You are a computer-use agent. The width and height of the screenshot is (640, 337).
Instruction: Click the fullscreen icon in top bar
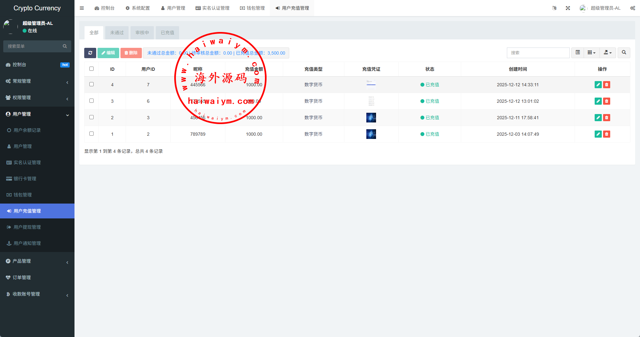pyautogui.click(x=568, y=8)
